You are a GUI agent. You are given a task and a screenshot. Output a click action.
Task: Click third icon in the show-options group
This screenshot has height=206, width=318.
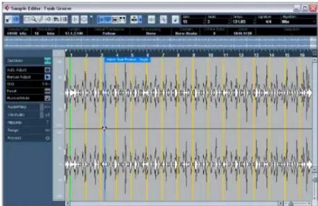click(x=115, y=20)
